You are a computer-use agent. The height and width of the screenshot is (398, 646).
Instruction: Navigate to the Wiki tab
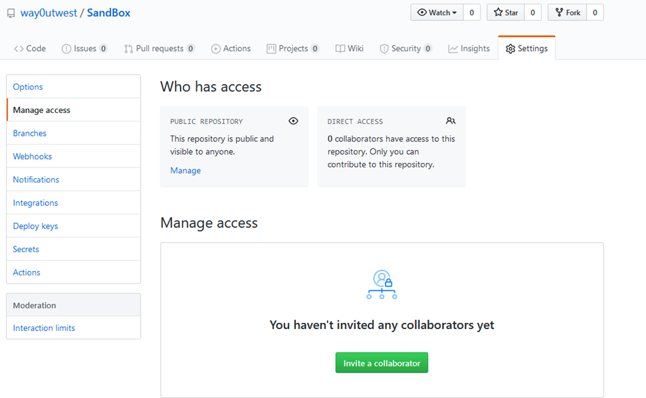click(x=349, y=49)
